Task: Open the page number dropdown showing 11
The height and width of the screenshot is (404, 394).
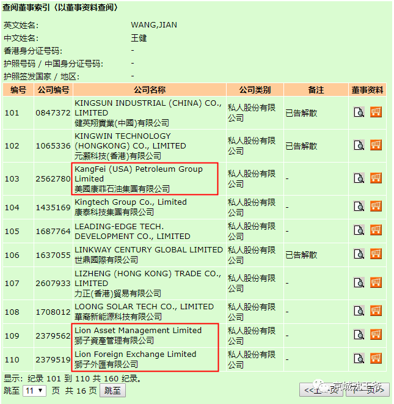Action: tap(34, 391)
